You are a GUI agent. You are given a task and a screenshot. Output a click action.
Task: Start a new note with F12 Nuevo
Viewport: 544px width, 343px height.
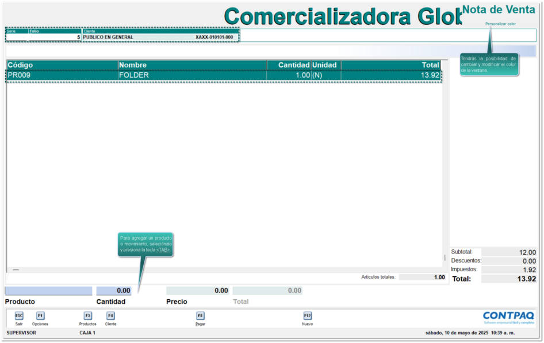point(308,315)
